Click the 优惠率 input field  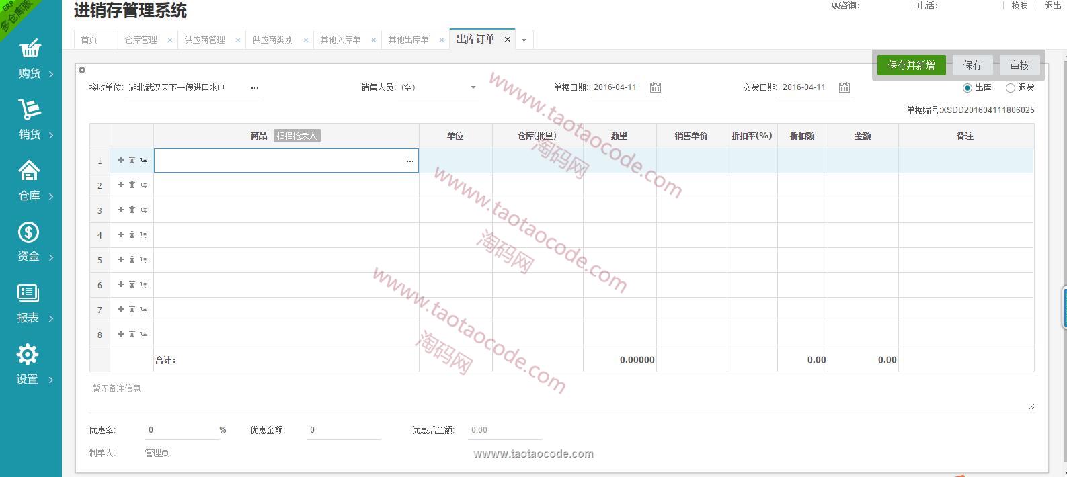pyautogui.click(x=182, y=430)
